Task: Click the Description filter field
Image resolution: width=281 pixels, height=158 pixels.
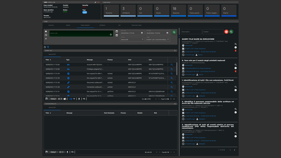Action: 191,32
